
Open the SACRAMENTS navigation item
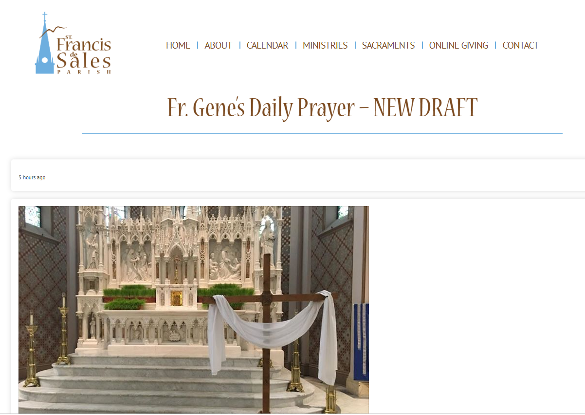[x=388, y=45]
